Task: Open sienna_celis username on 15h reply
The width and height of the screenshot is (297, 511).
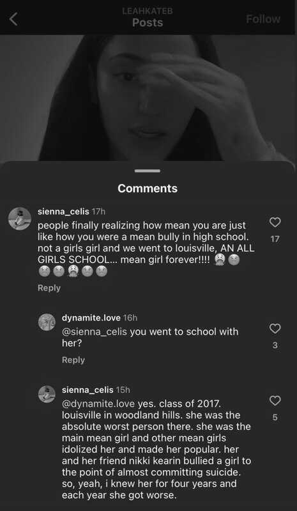Action: coord(88,390)
